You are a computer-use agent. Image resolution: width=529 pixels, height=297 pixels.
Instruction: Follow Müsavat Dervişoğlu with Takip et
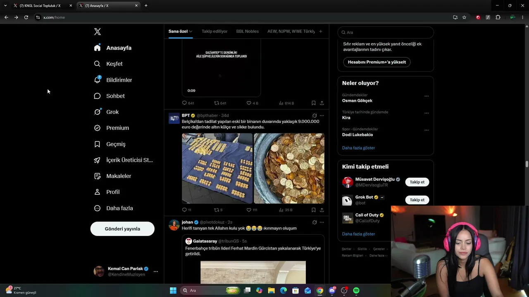coord(417,182)
